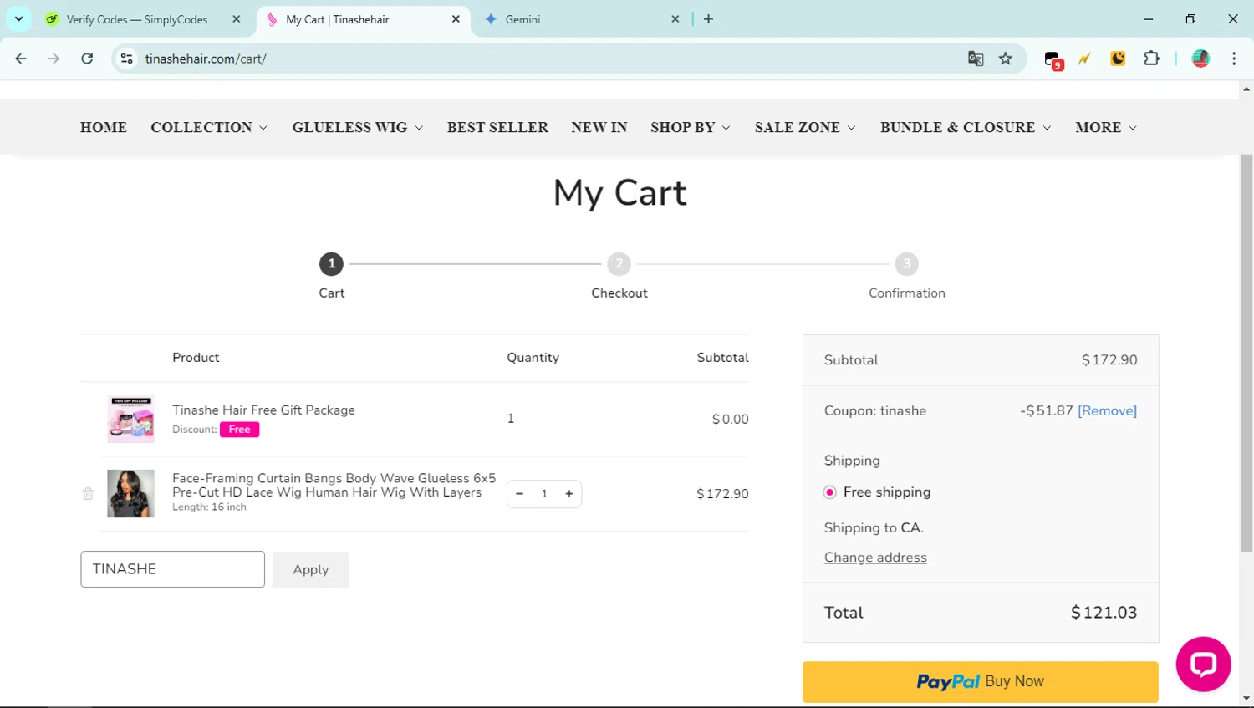
Task: Click Change address link
Action: click(875, 558)
